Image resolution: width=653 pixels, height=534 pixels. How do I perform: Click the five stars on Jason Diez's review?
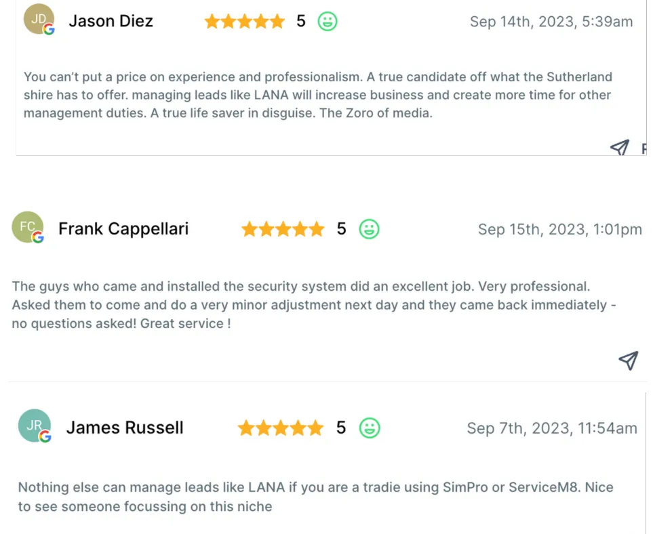click(244, 22)
